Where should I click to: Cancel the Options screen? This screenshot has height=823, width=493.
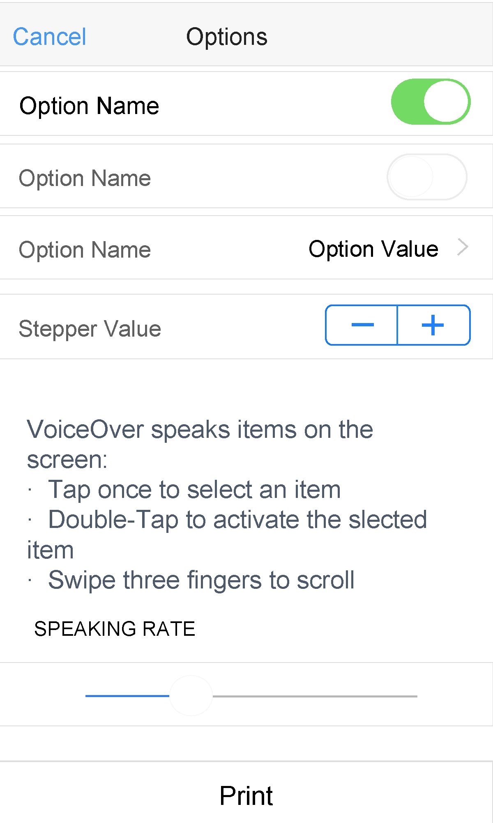pos(50,37)
